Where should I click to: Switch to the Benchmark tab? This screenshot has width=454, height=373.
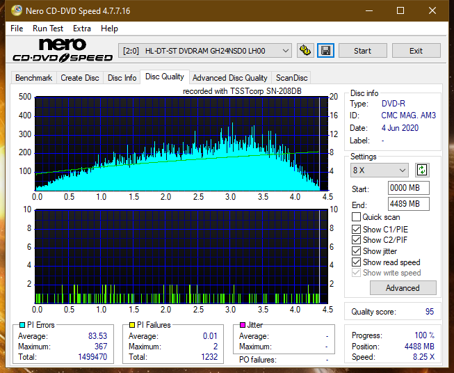click(34, 78)
